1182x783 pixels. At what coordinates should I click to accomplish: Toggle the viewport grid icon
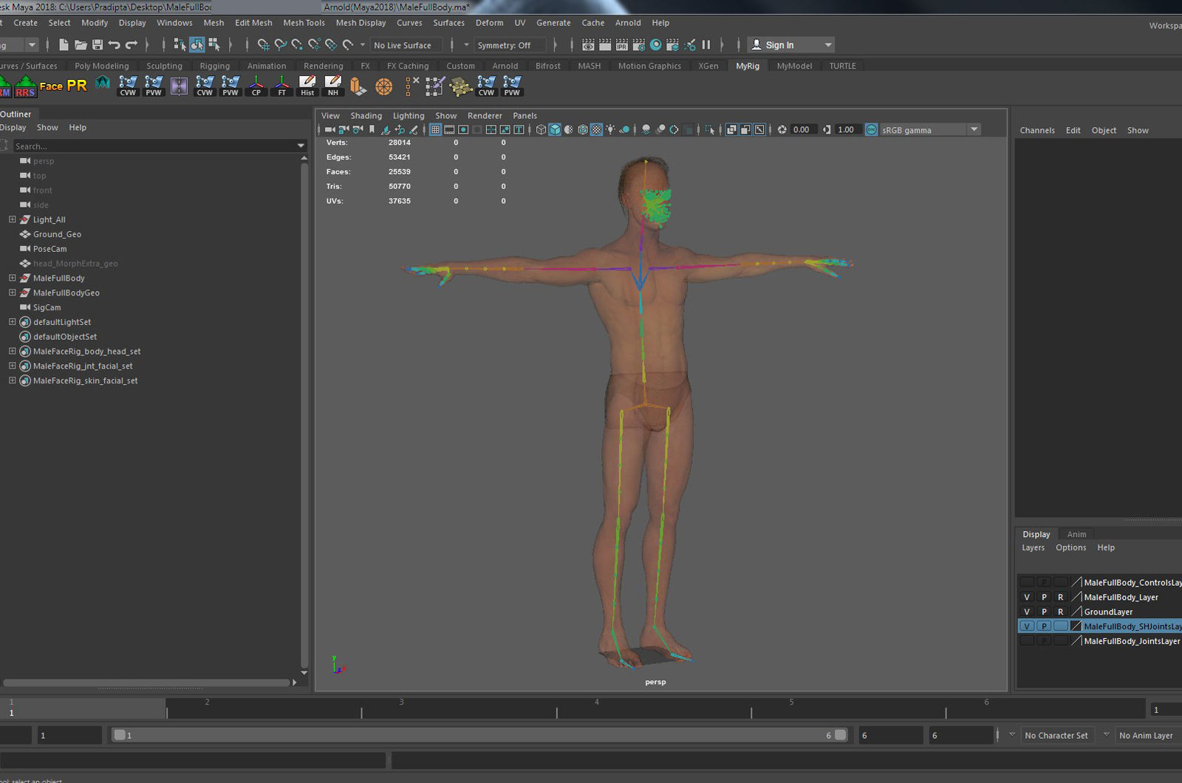pos(436,130)
